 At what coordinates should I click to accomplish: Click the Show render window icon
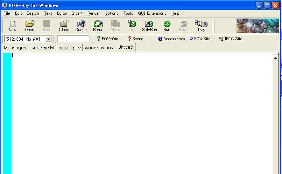tap(115, 26)
